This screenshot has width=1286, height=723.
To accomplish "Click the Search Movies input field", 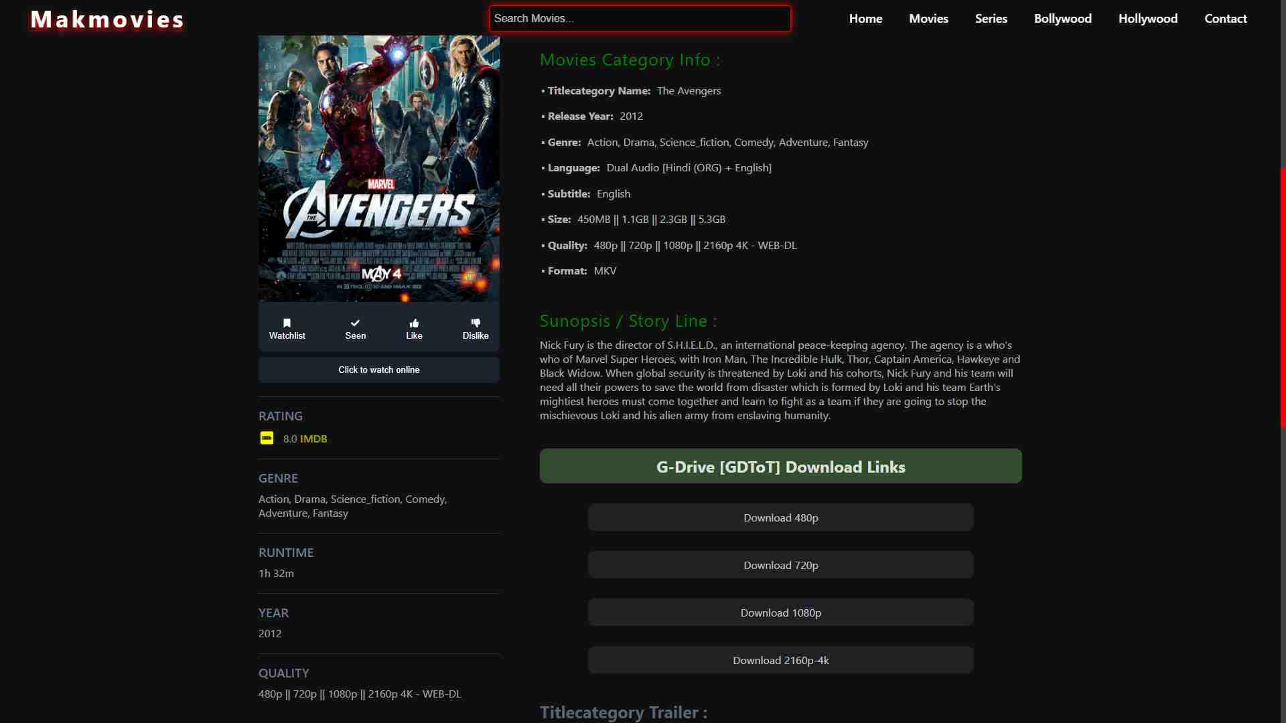I will [640, 17].
